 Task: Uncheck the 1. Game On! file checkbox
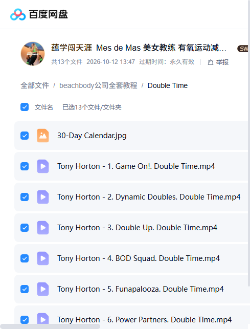[25, 166]
